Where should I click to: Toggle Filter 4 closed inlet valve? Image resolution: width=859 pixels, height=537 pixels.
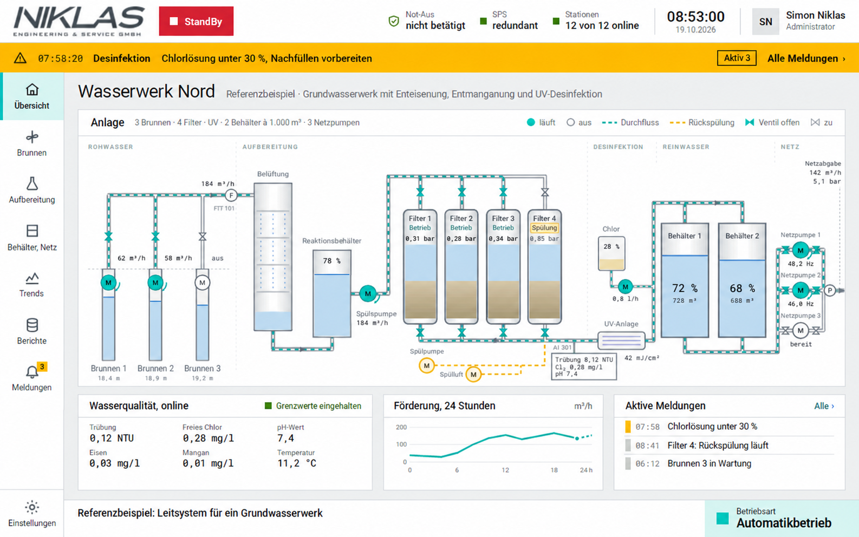545,192
